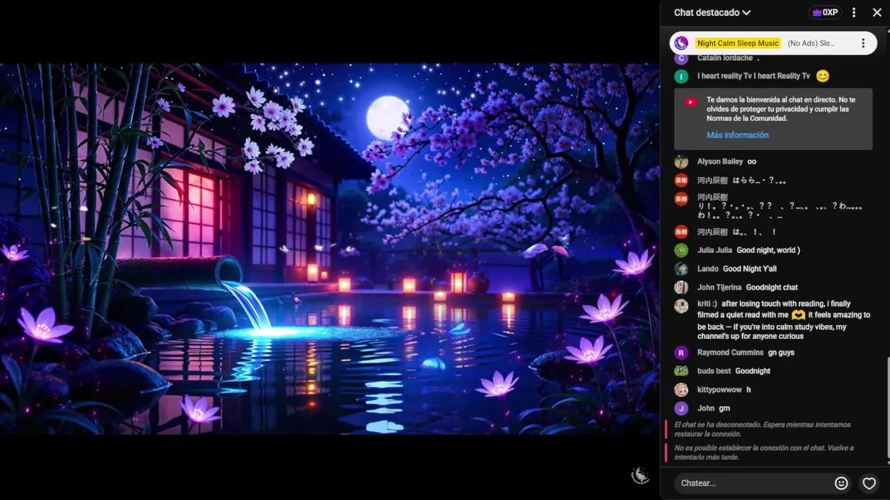Select kriti's quiet read message text
Screen dimensions: 890x500
(784, 320)
